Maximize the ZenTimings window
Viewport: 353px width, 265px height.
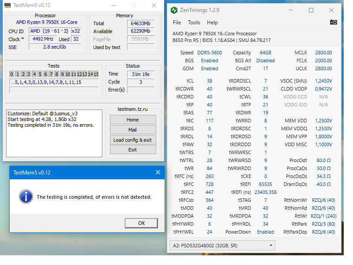(x=311, y=10)
